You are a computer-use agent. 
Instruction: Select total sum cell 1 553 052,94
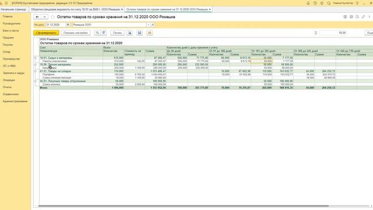(x=156, y=88)
